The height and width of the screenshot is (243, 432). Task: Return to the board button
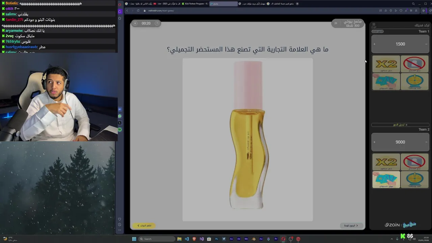point(351,225)
